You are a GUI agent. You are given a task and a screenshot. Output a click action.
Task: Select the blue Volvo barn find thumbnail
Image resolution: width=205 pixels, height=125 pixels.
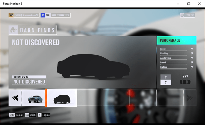coord(34,98)
